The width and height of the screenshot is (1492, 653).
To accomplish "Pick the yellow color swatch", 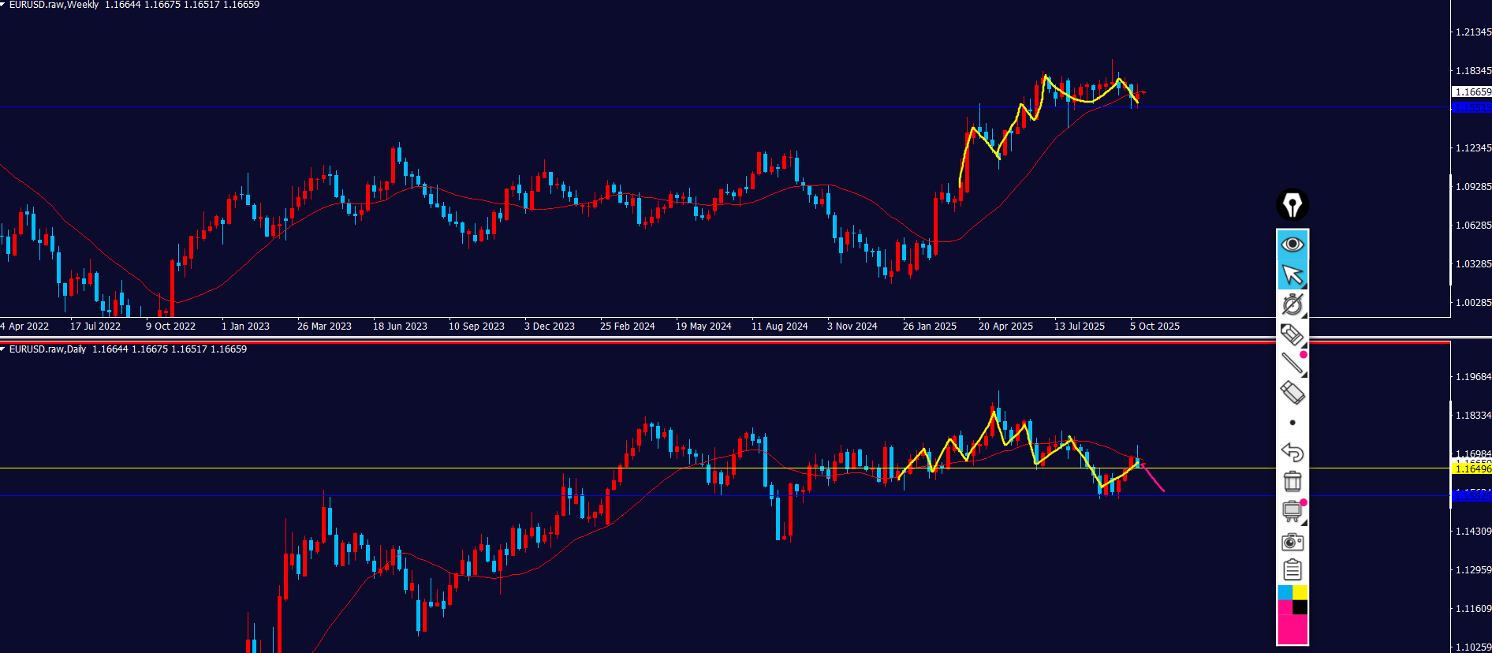I will tap(1300, 592).
